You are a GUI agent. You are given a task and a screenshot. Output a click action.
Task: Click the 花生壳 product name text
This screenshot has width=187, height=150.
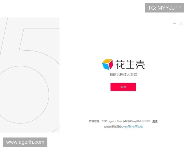(130, 64)
